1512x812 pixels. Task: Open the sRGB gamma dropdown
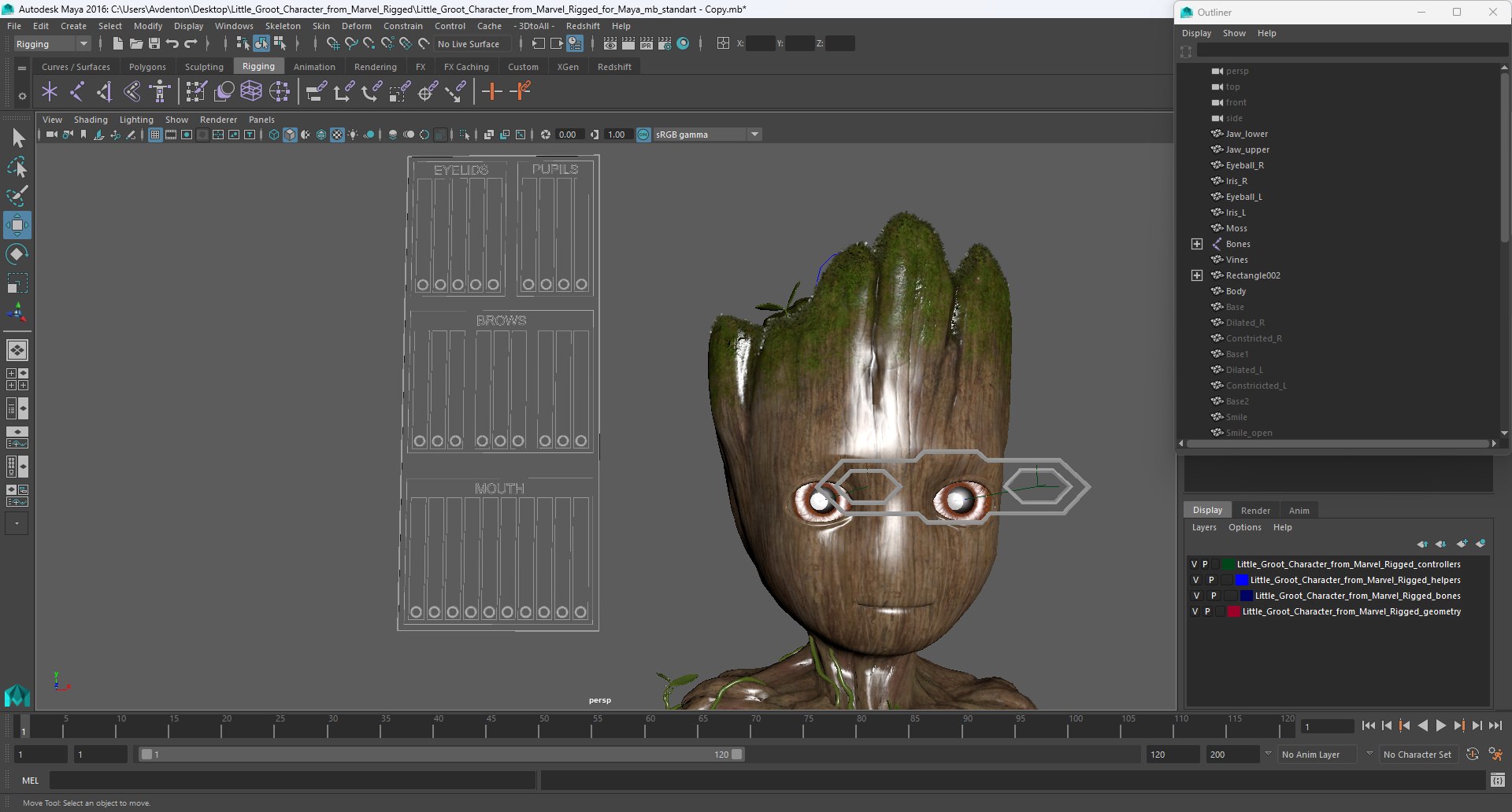(707, 135)
